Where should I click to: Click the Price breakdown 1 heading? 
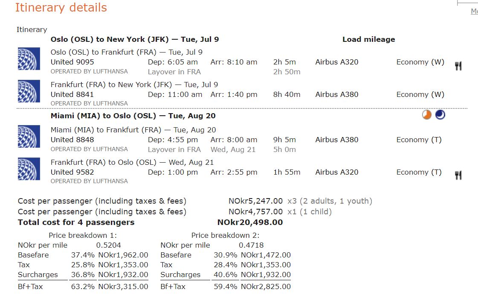point(83,235)
